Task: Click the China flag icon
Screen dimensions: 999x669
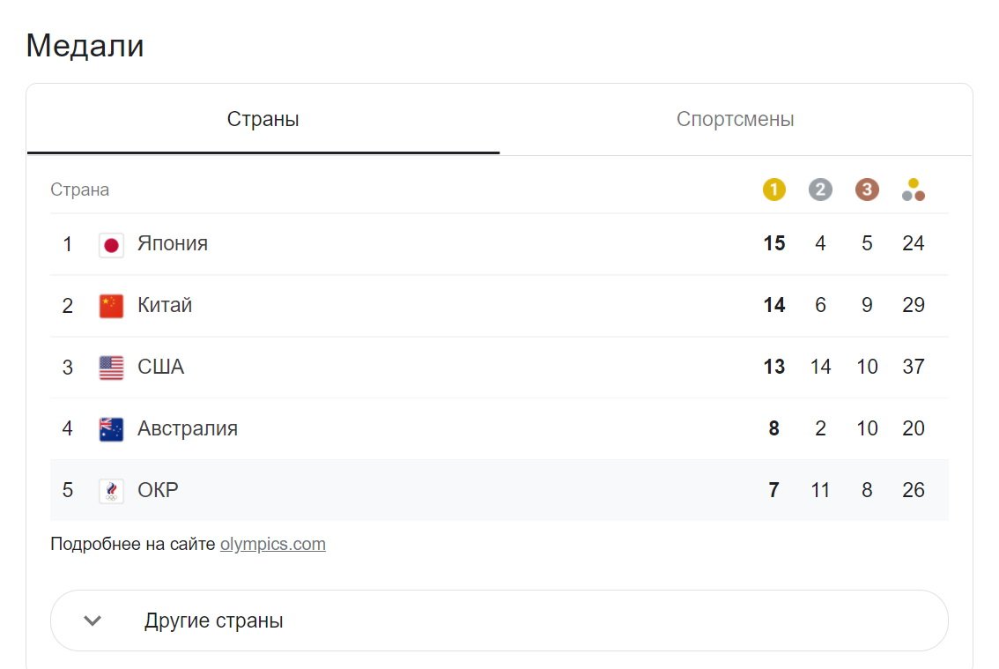Action: click(111, 306)
